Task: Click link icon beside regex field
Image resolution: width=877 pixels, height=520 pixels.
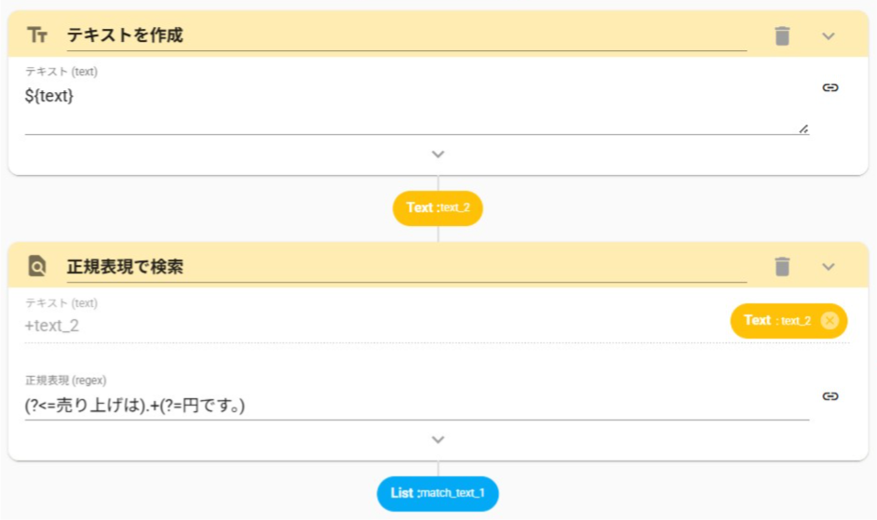Action: (x=830, y=396)
